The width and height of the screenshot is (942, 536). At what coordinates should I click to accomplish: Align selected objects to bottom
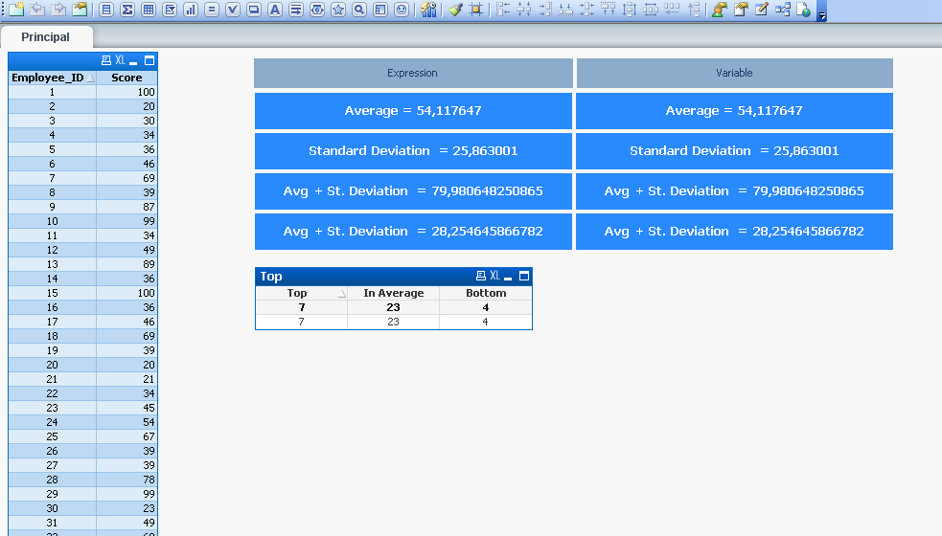pos(566,9)
